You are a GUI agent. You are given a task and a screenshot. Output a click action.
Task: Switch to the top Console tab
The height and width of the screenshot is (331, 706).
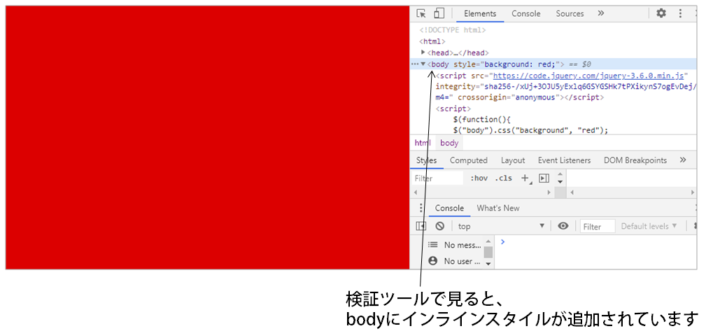[525, 13]
